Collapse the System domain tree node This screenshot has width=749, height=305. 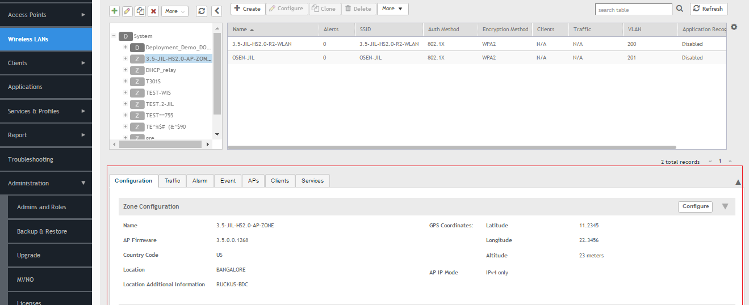click(115, 36)
